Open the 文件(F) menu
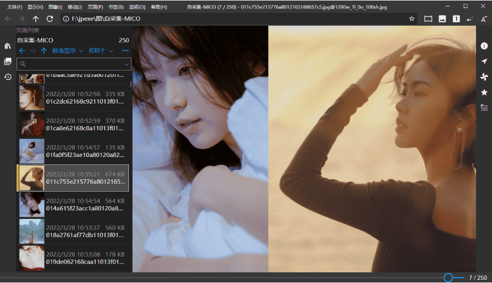This screenshot has height=283, width=492. [x=14, y=7]
